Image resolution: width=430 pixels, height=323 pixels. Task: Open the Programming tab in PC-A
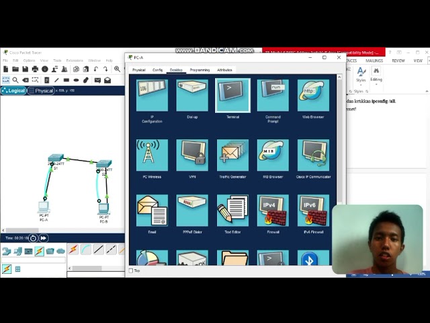200,70
